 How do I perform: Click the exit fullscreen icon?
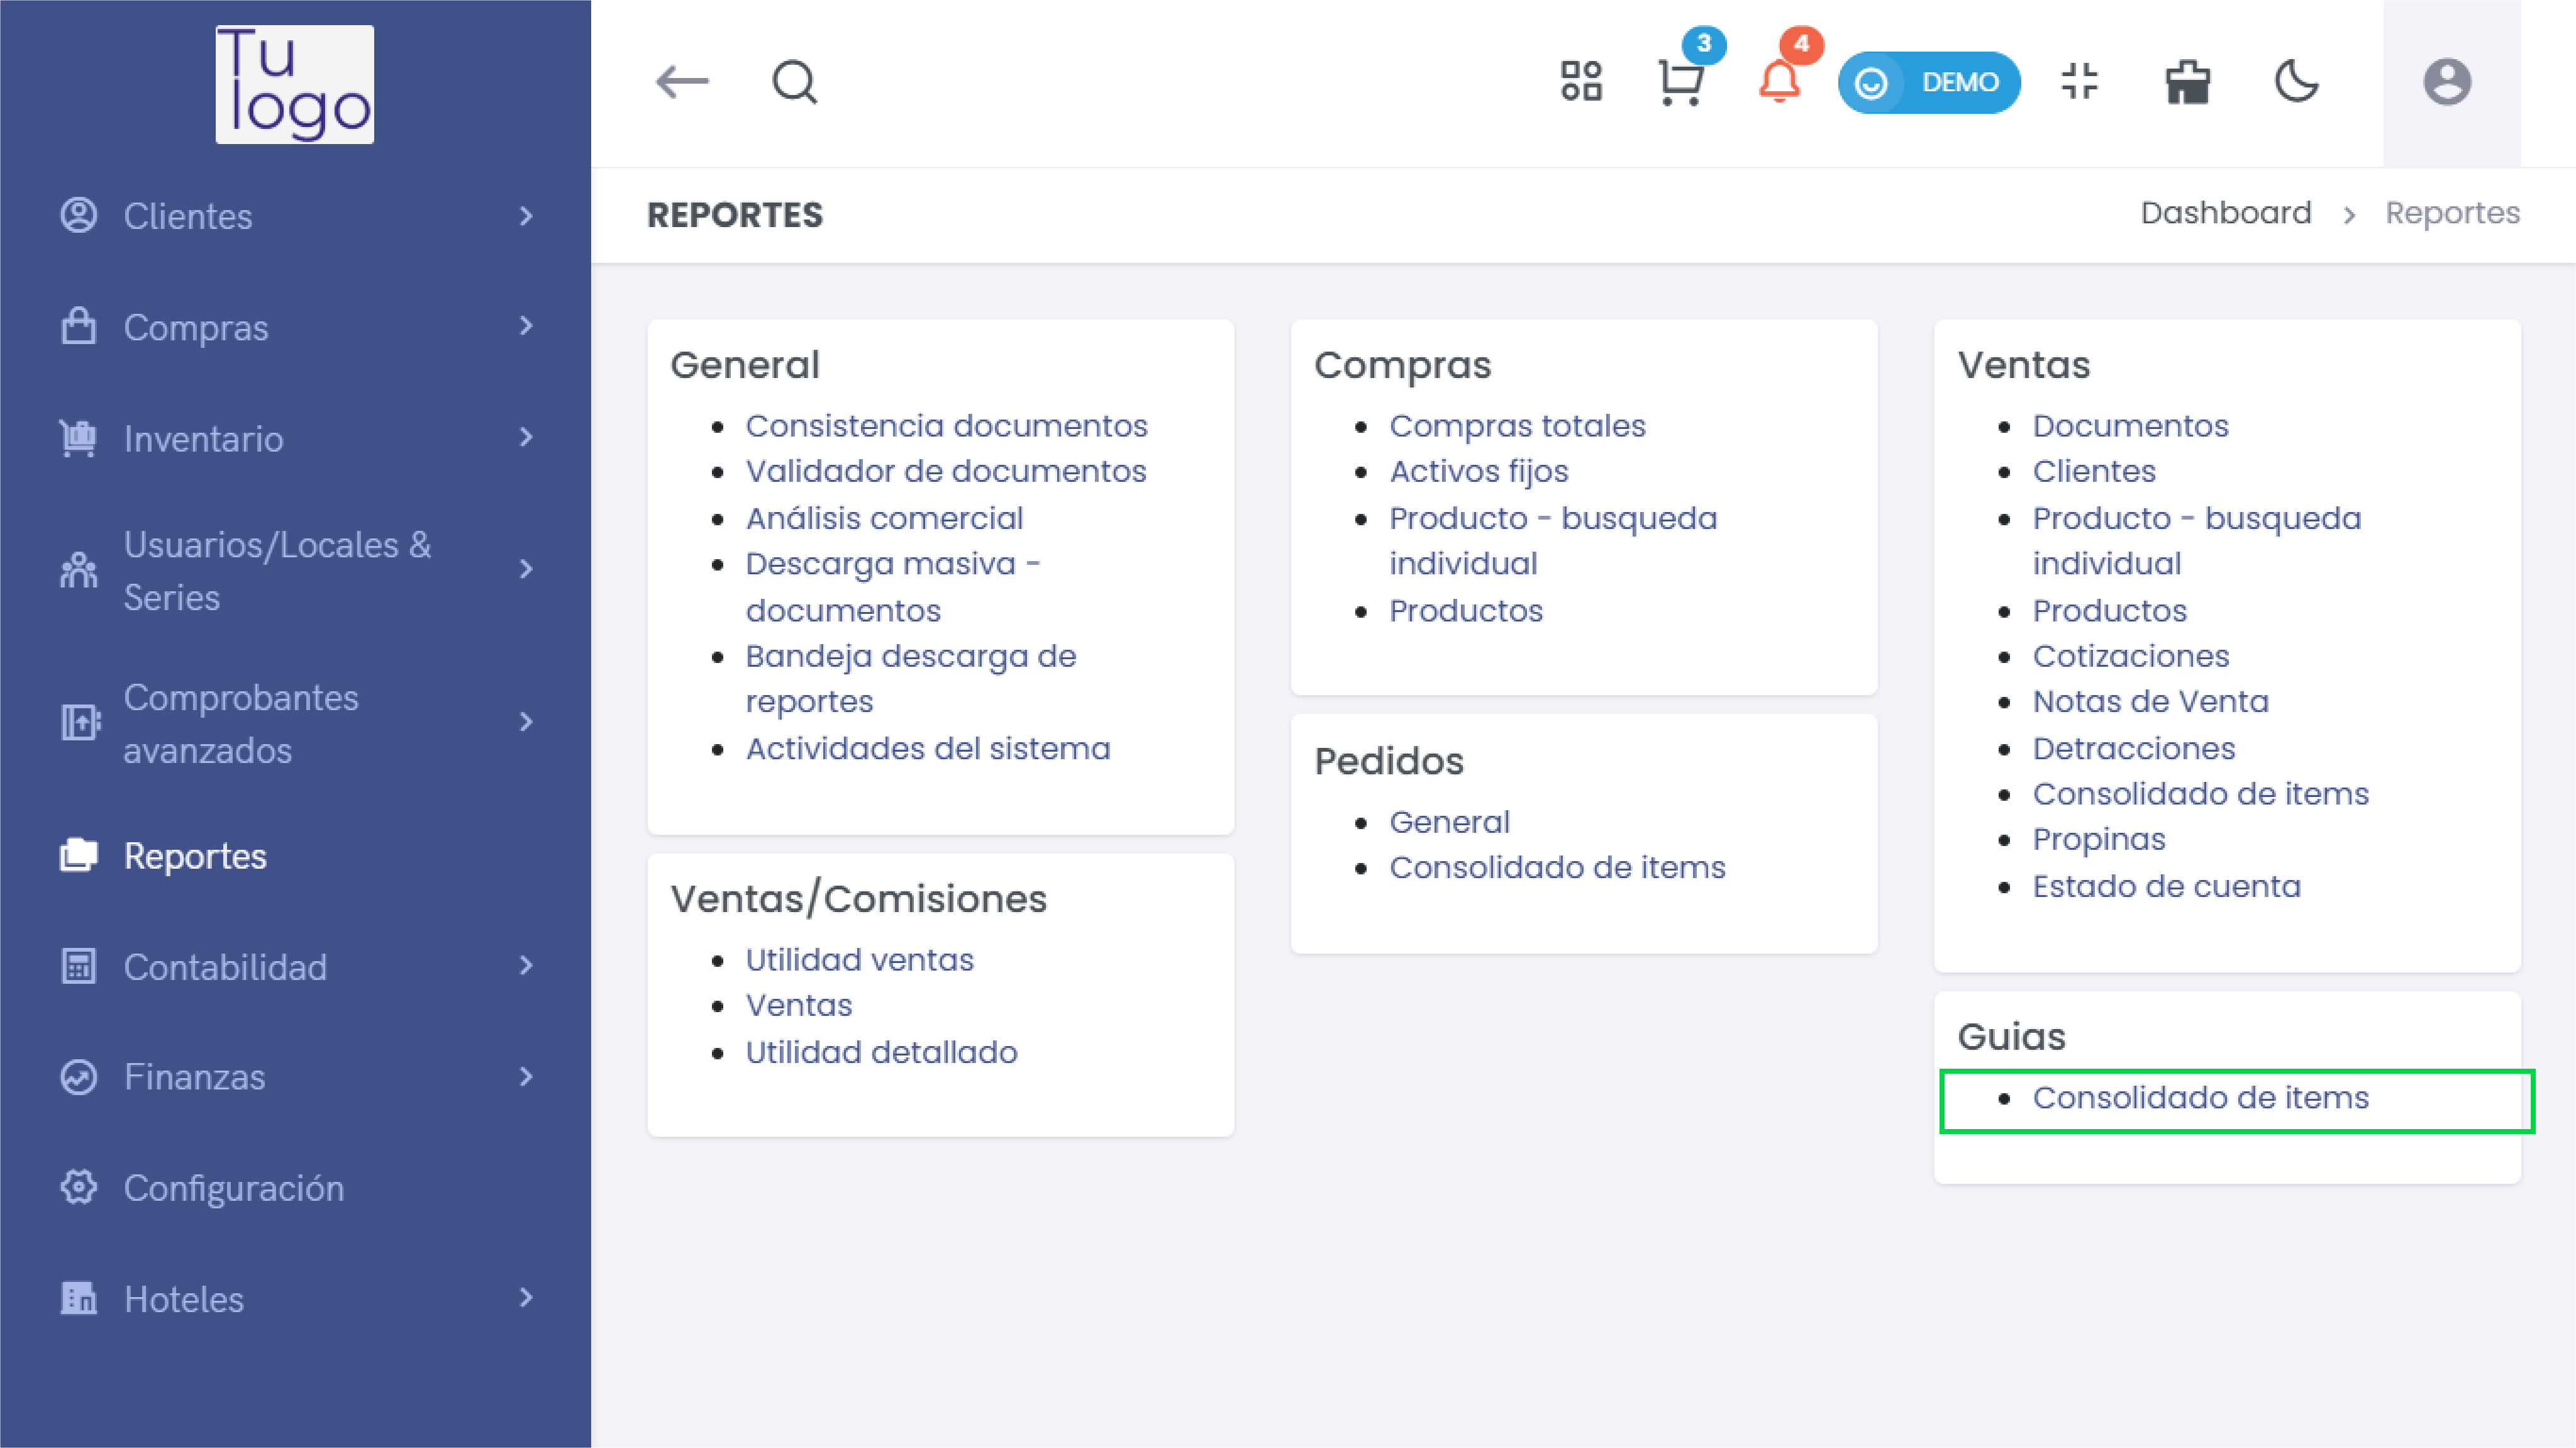[2080, 82]
